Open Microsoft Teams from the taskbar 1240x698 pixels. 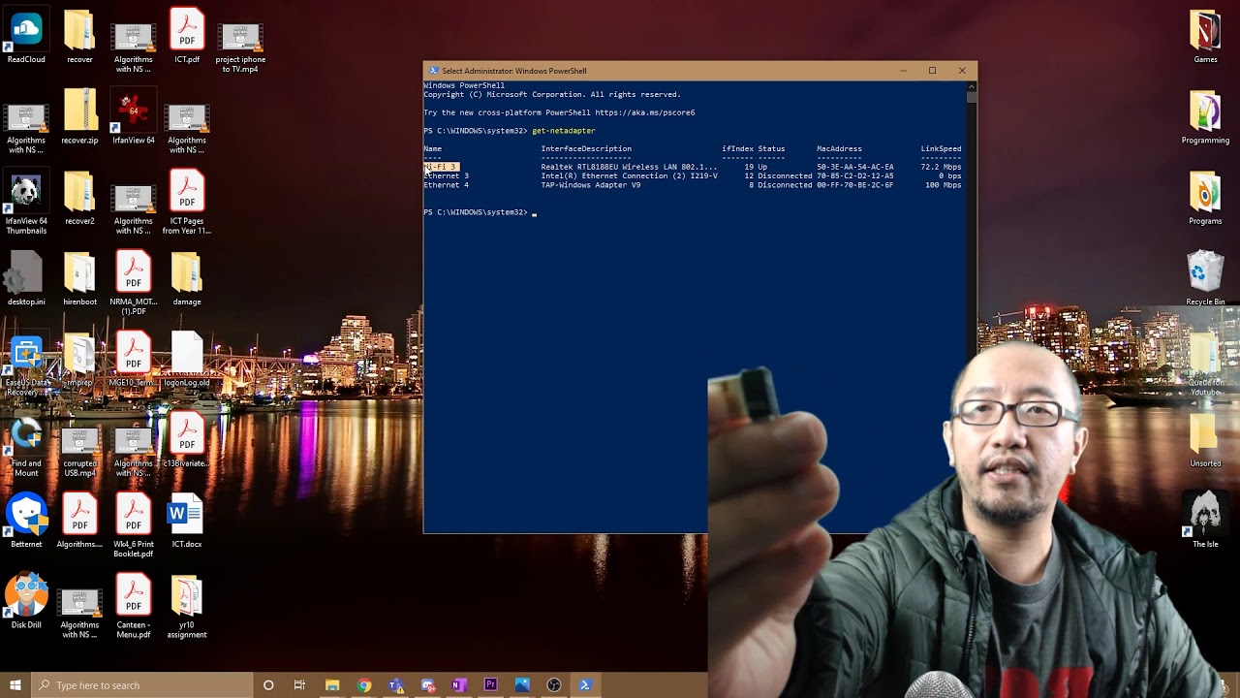[395, 685]
